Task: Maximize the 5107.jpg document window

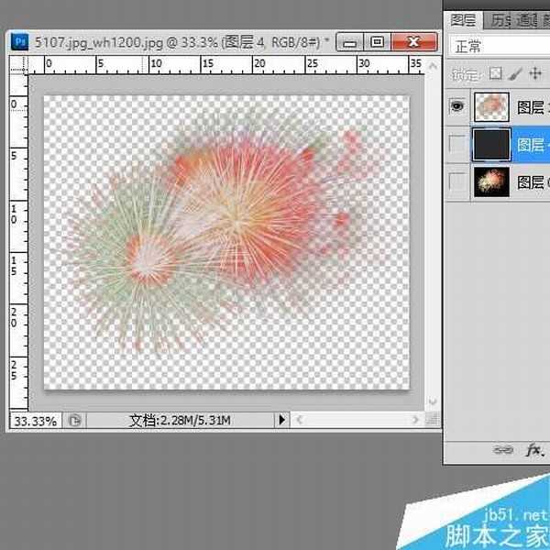Action: tap(377, 42)
